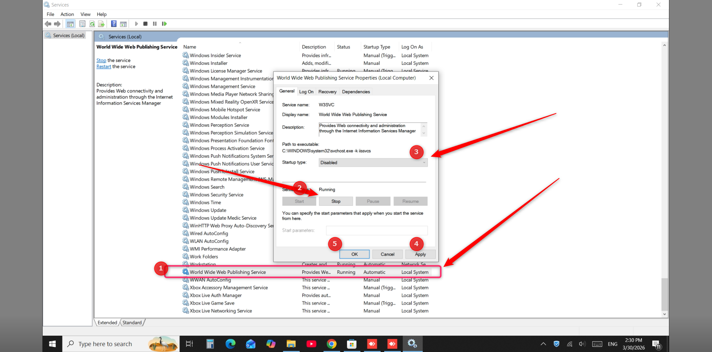Open Copilot from the taskbar
The image size is (712, 352).
pyautogui.click(x=271, y=344)
